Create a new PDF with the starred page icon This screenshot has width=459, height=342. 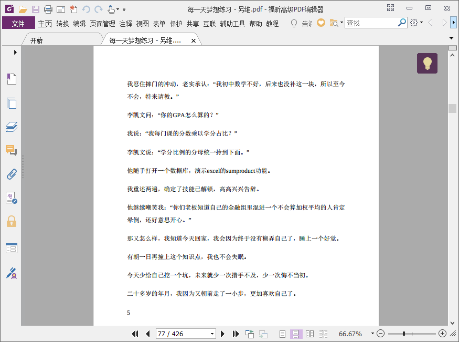click(x=73, y=9)
